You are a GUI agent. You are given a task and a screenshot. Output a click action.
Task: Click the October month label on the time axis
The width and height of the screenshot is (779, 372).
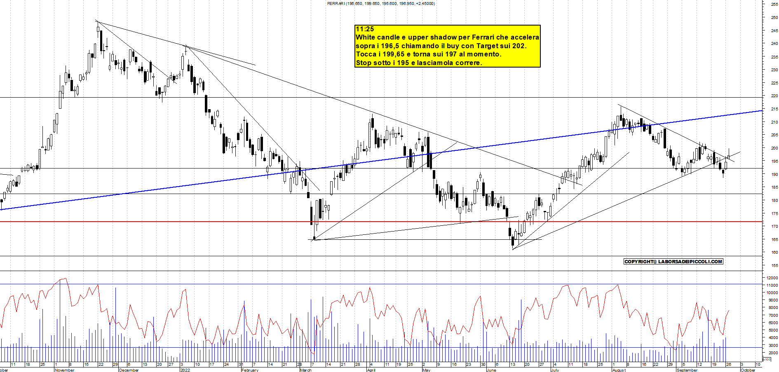748,370
